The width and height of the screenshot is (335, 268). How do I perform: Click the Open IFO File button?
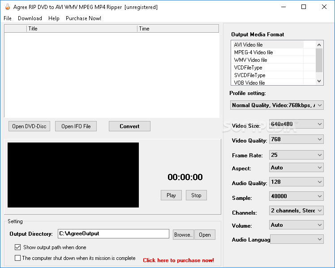[x=76, y=126]
